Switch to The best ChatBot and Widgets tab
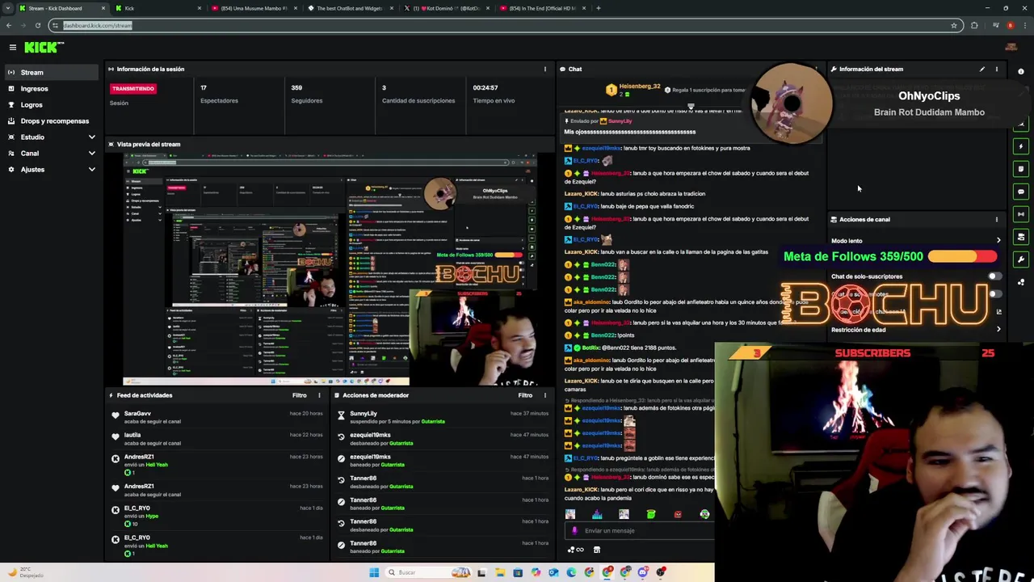 point(350,8)
